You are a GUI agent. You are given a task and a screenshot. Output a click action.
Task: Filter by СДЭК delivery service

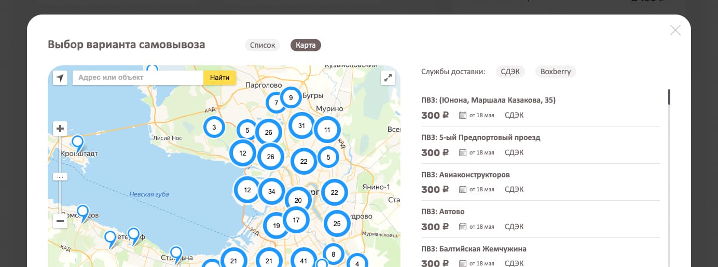pos(510,72)
